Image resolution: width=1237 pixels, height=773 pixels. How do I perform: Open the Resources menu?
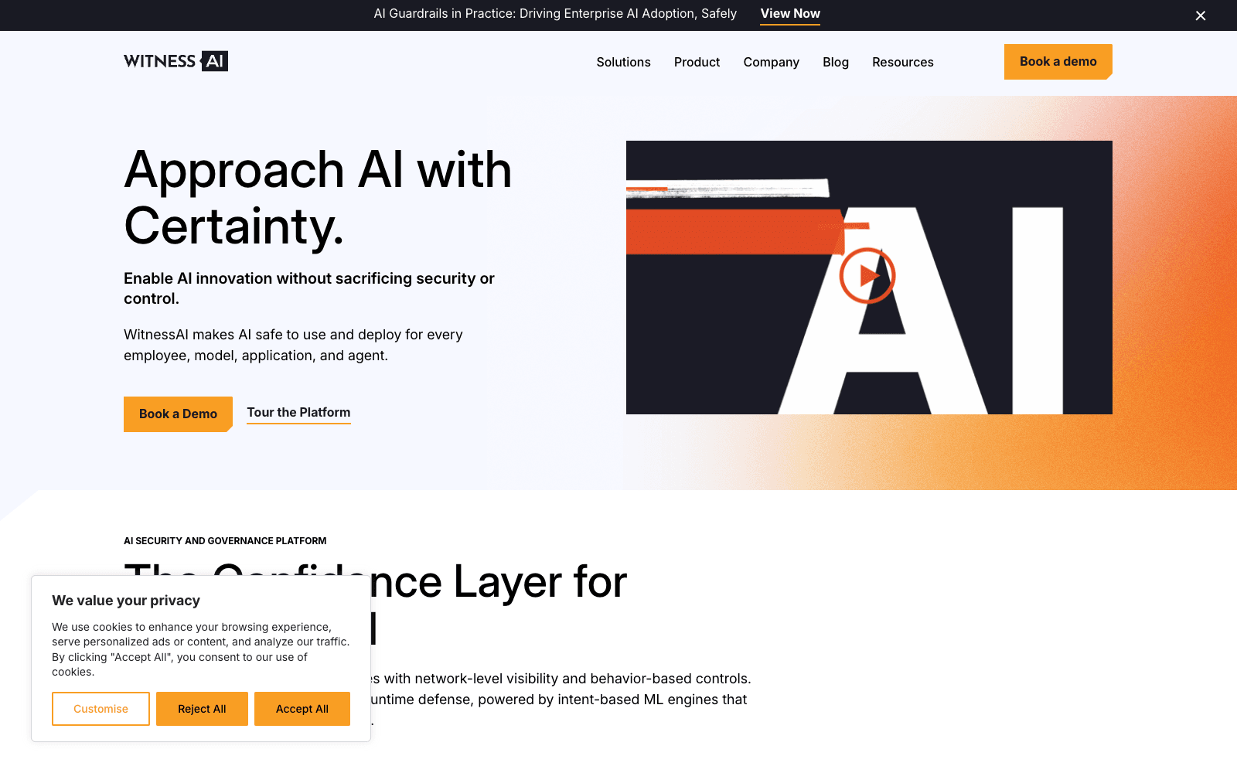point(902,62)
